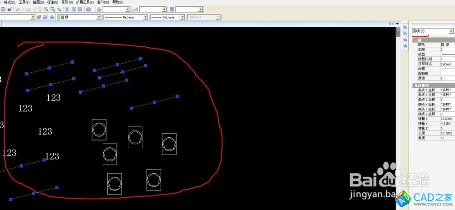Image resolution: width=455 pixels, height=210 pixels.
Task: Click the Zoom Window icon
Action: (53, 9)
